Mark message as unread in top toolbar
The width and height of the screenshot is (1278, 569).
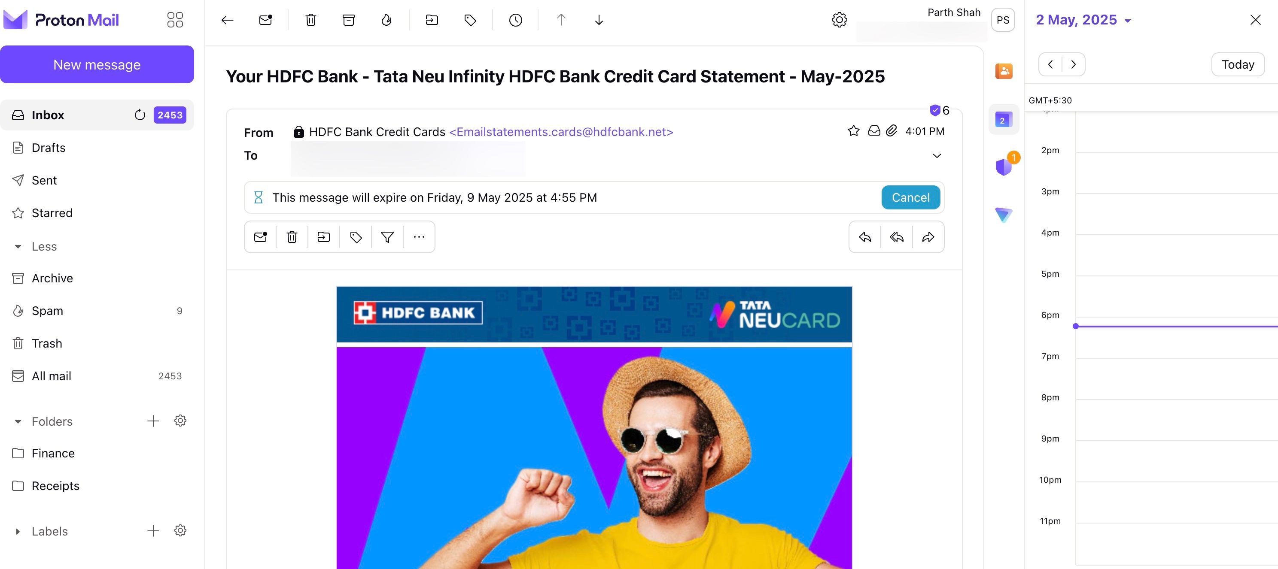coord(265,20)
